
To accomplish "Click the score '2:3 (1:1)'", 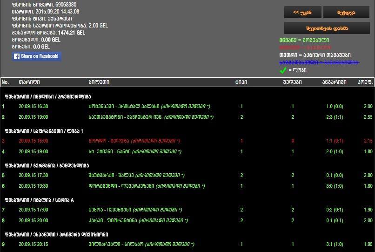I will [x=335, y=117].
